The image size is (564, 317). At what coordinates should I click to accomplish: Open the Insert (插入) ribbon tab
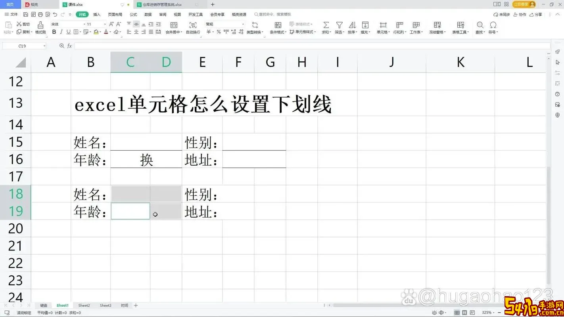[x=97, y=14]
